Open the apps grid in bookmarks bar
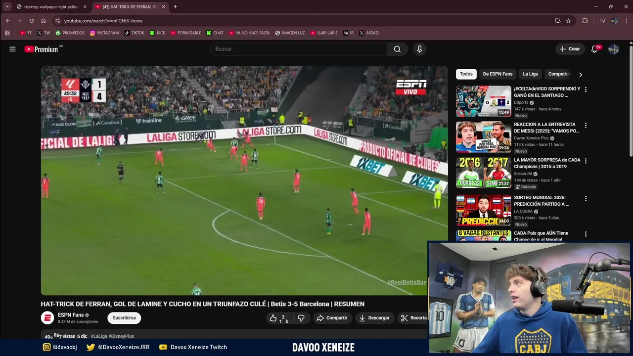 (7, 33)
